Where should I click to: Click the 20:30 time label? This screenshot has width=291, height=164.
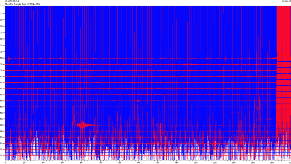pyautogui.click(x=2, y=137)
